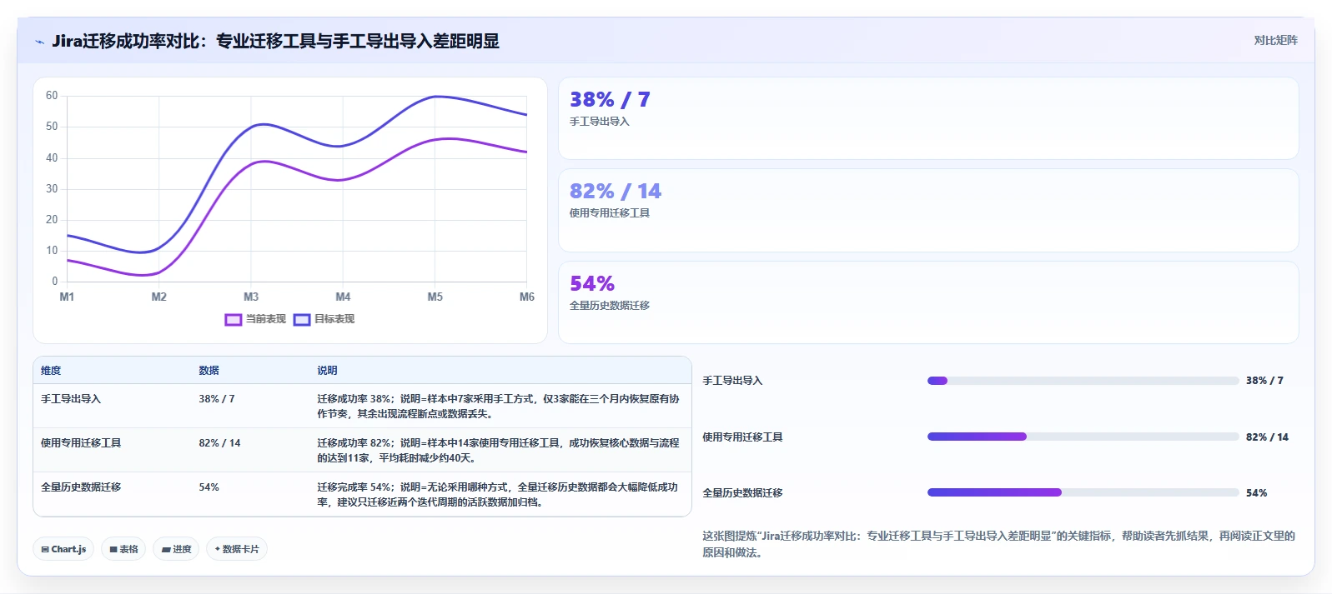This screenshot has height=594, width=1332.
Task: Select the 38% / 7 metric card
Action: click(928, 118)
